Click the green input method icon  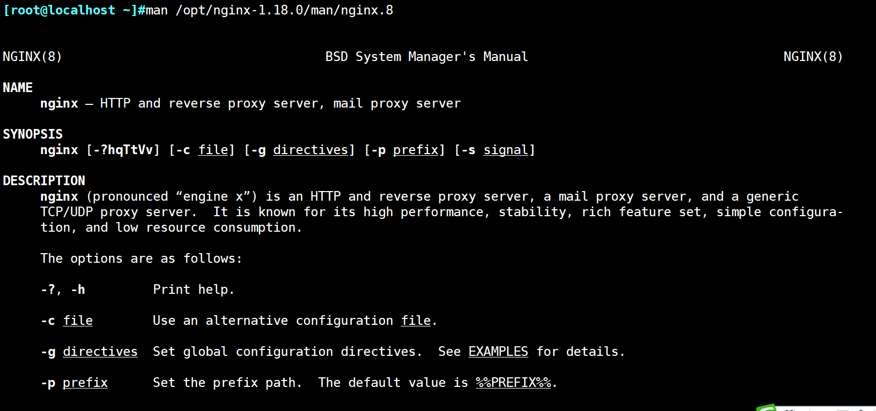coord(767,408)
